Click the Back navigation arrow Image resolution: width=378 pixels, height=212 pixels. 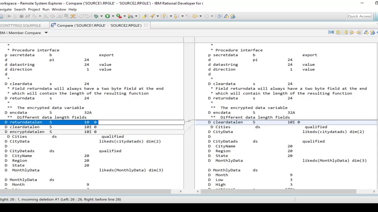[x=195, y=16]
